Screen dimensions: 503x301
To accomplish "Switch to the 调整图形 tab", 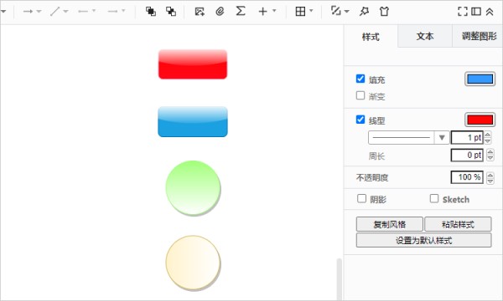I will pos(478,36).
